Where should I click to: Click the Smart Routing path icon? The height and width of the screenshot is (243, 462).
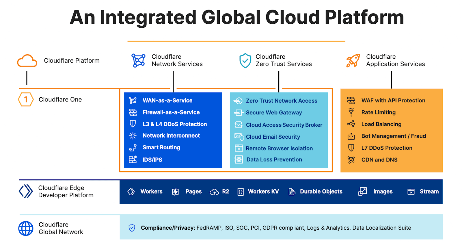pyautogui.click(x=133, y=148)
